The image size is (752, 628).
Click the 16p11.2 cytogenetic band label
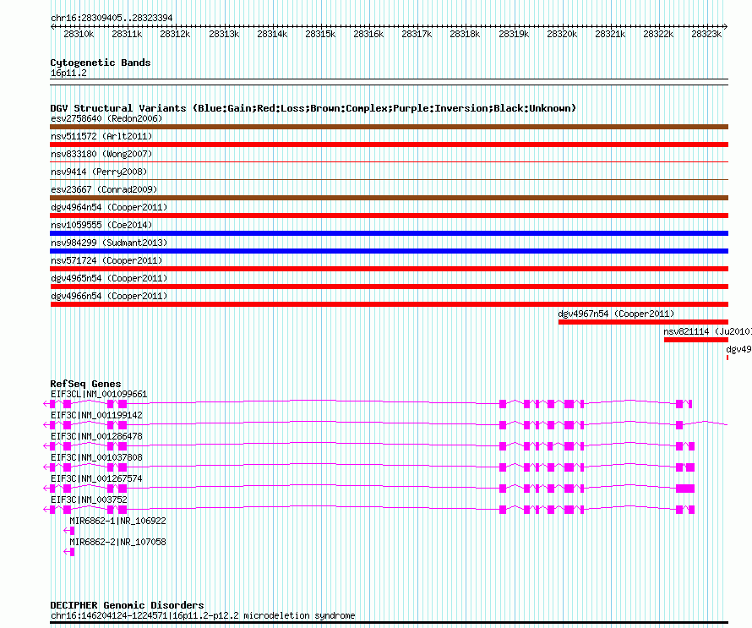[68, 73]
